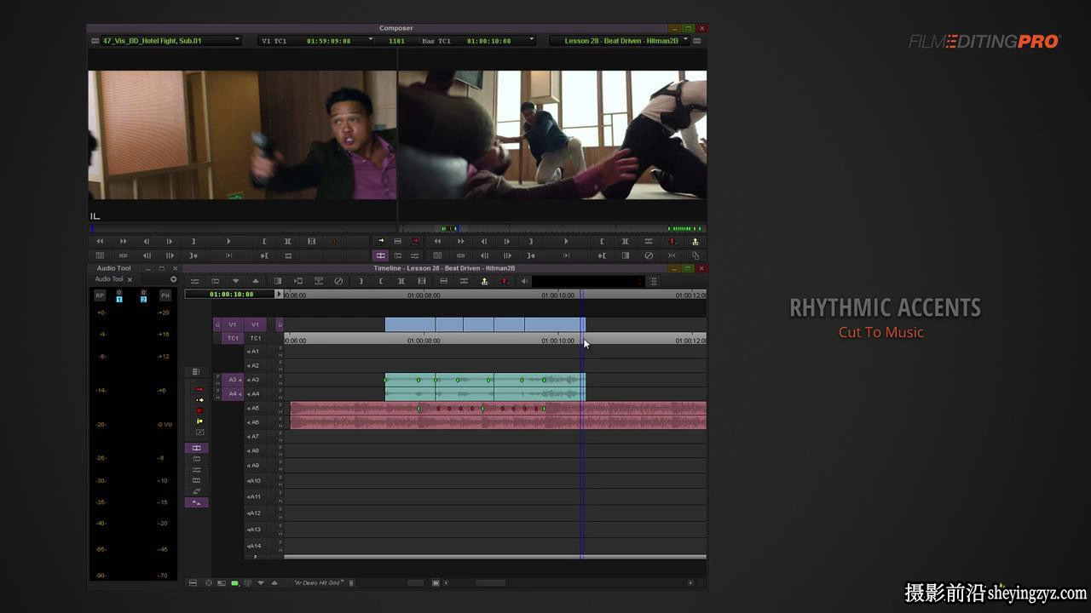
Task: Rewind the source monitor playback
Action: tap(100, 241)
